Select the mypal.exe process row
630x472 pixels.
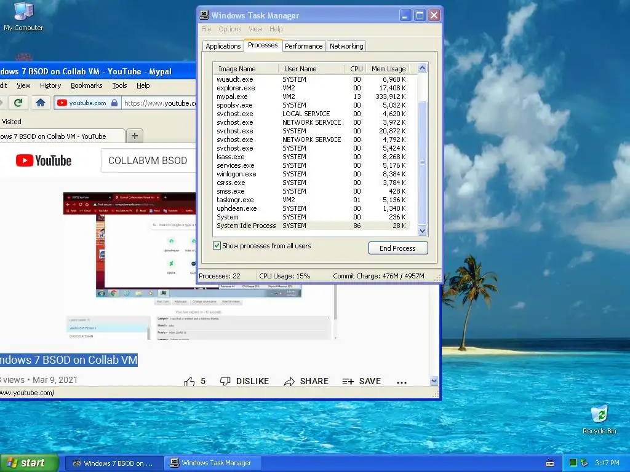click(311, 96)
